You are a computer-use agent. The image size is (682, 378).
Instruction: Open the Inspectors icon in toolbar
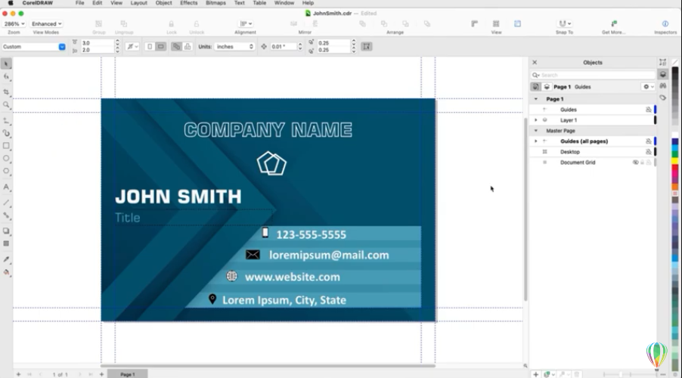665,23
